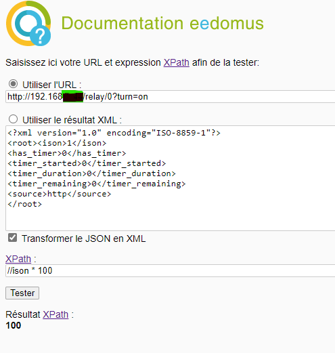The image size is (335, 353).
Task: Click the Utiliser l'URL label text
Action: tap(52, 85)
